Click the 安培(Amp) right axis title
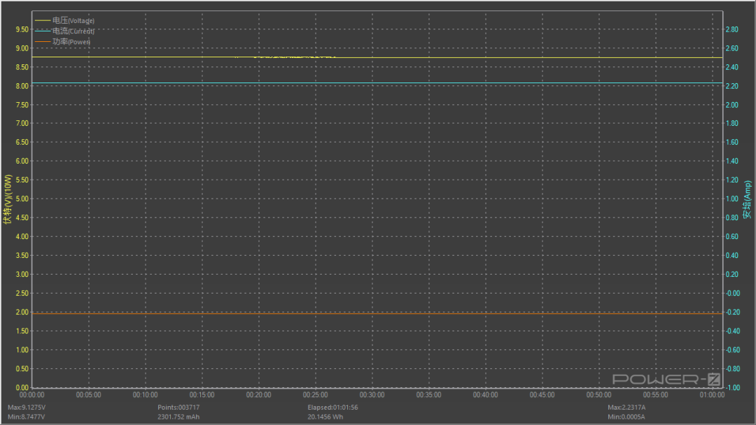The height and width of the screenshot is (425, 756). [748, 199]
